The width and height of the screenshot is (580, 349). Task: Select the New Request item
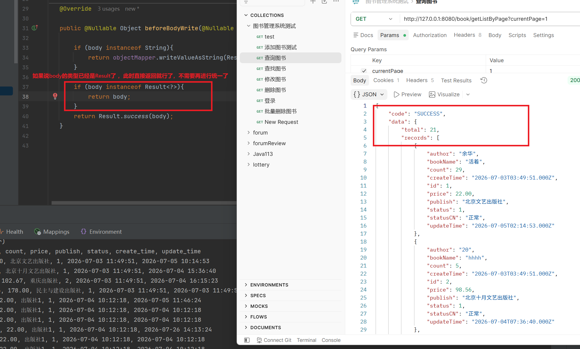coord(290,122)
